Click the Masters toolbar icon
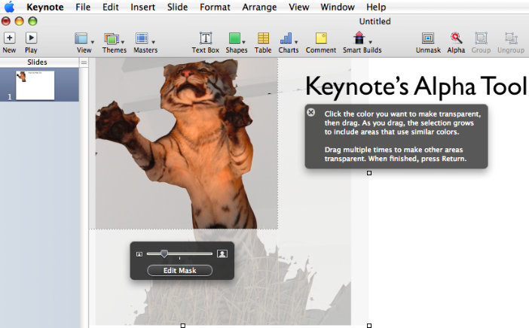The height and width of the screenshot is (328, 529). point(142,38)
